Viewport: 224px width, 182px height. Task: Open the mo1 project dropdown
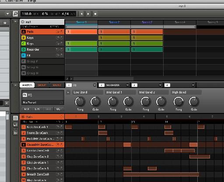click(x=23, y=22)
